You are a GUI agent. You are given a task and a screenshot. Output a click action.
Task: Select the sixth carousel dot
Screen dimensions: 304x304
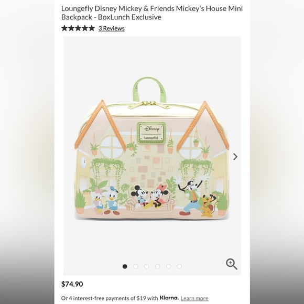tap(179, 266)
